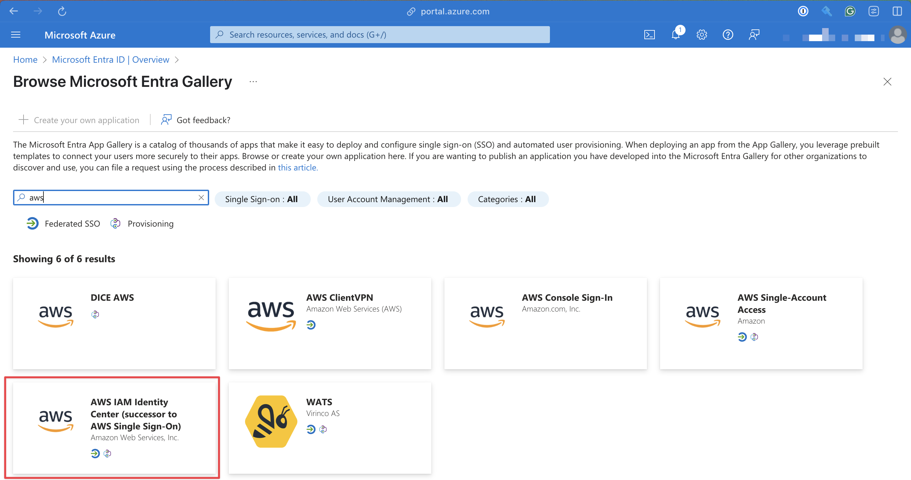Open the 'this article' link
Screen dimensions: 911x480
pyautogui.click(x=298, y=168)
